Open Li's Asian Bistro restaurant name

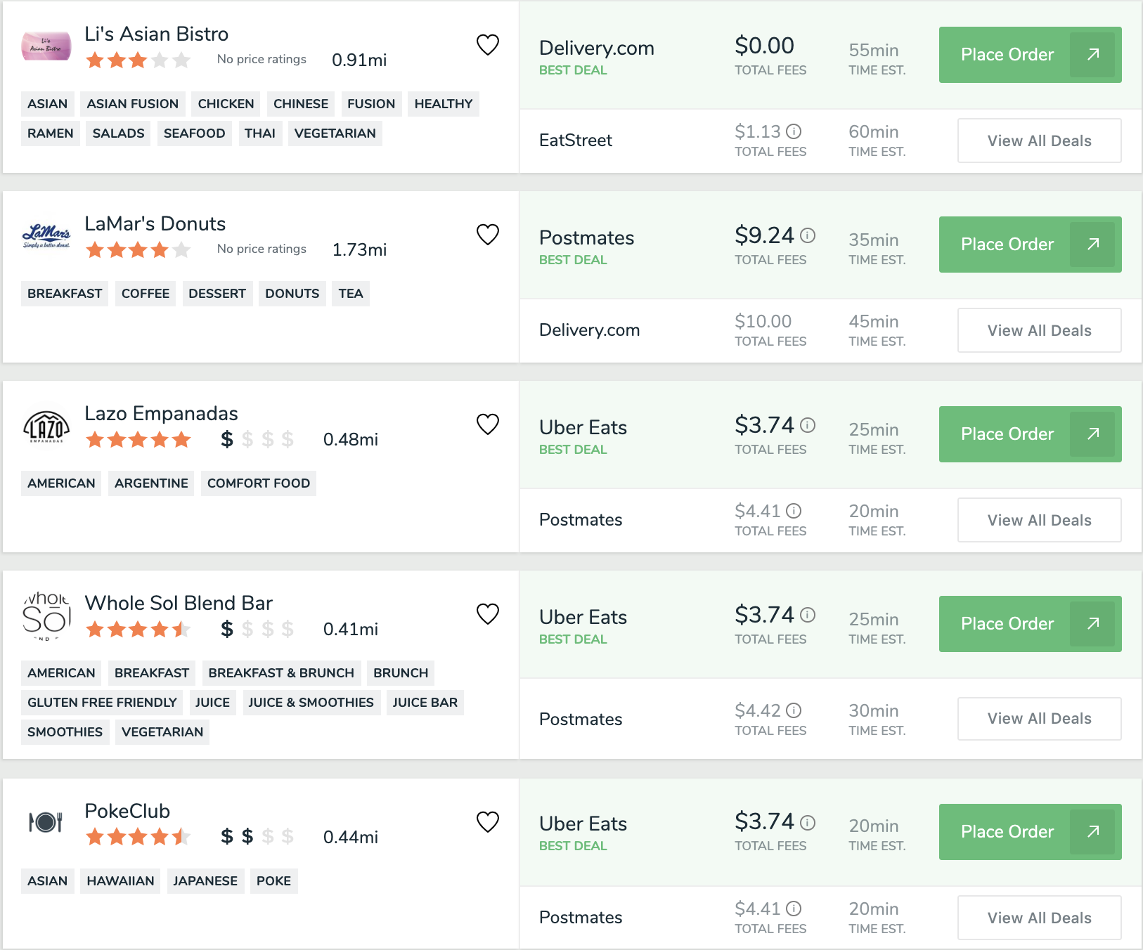point(156,34)
